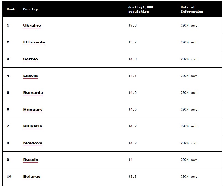Click the Date of Information header

coord(192,9)
